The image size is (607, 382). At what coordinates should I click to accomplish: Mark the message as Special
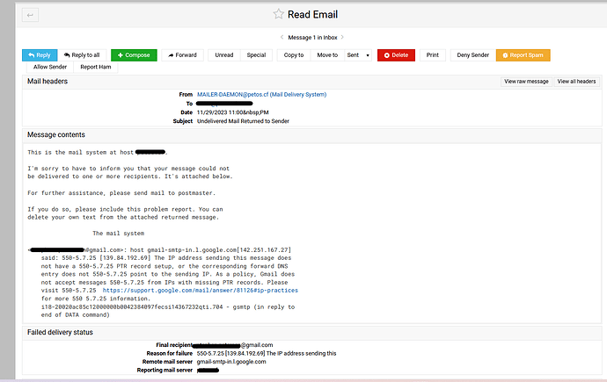[256, 55]
